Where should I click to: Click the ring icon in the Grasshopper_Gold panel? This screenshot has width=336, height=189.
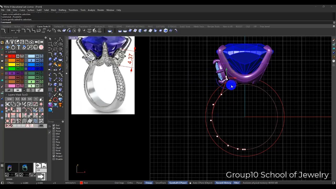(13, 47)
